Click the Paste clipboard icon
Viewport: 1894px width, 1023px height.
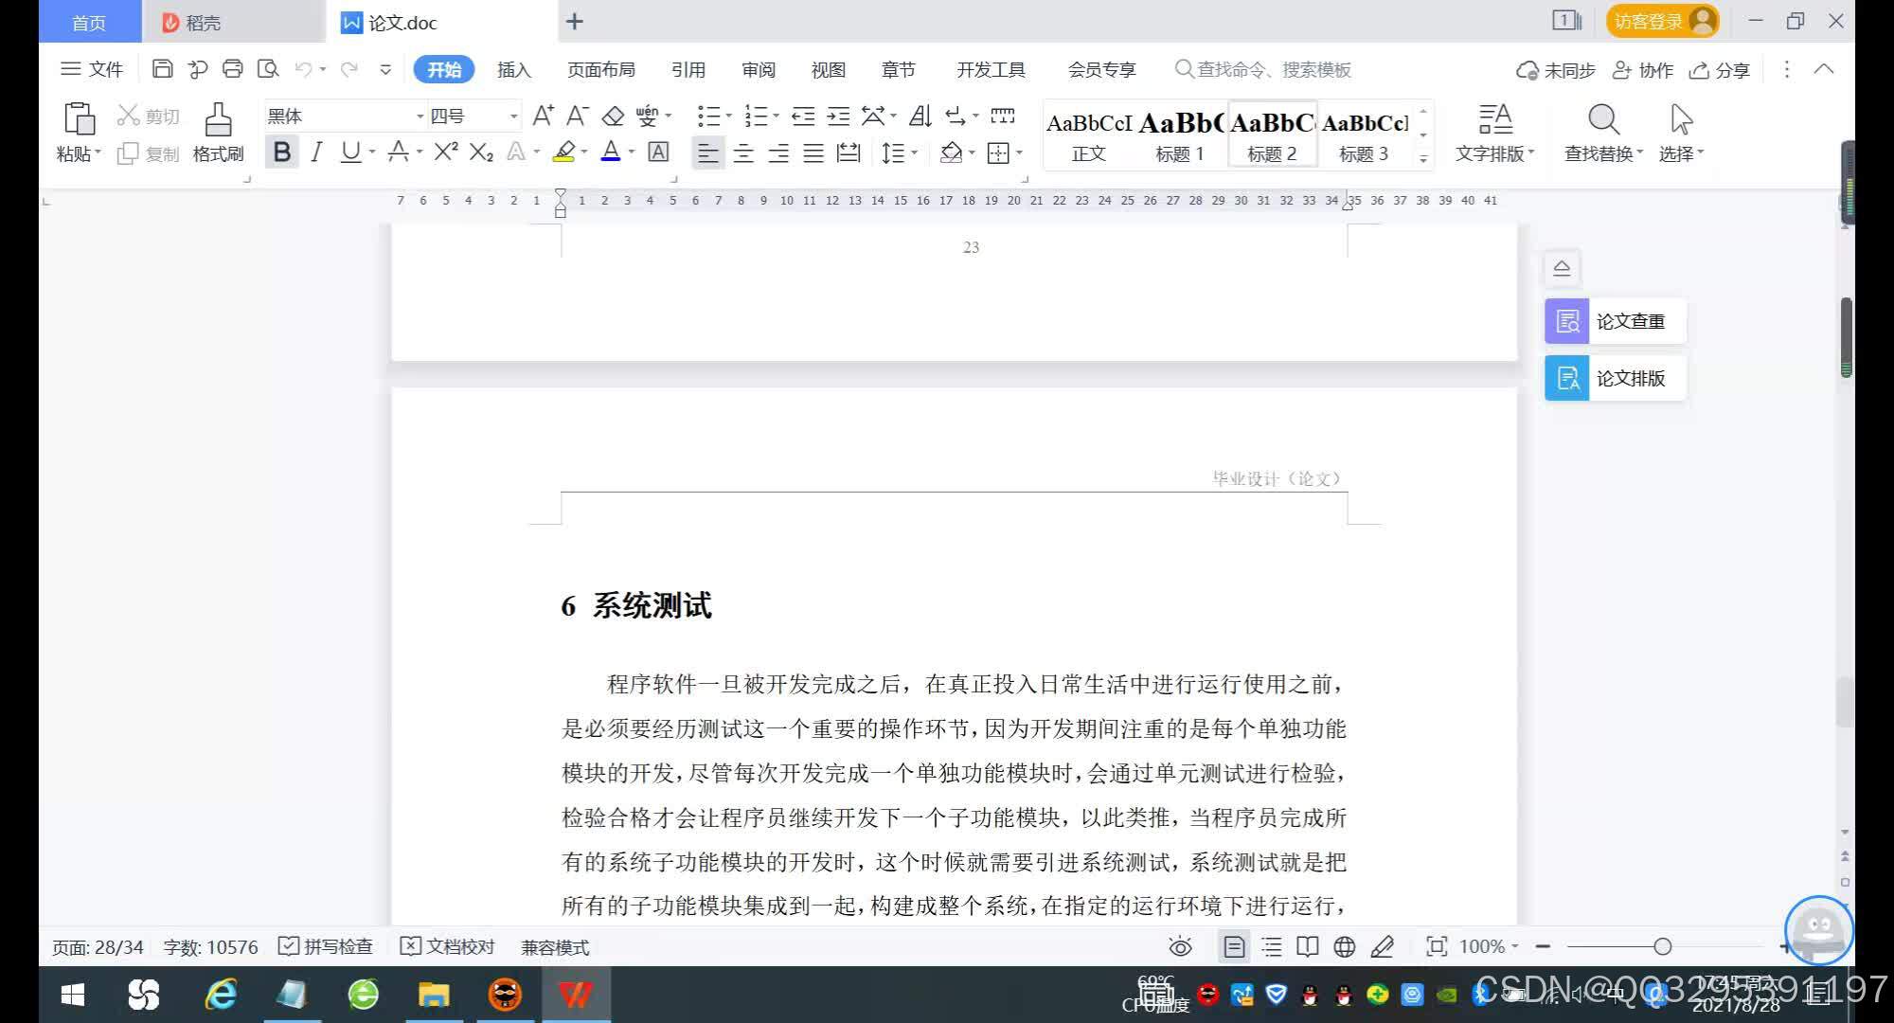point(79,119)
